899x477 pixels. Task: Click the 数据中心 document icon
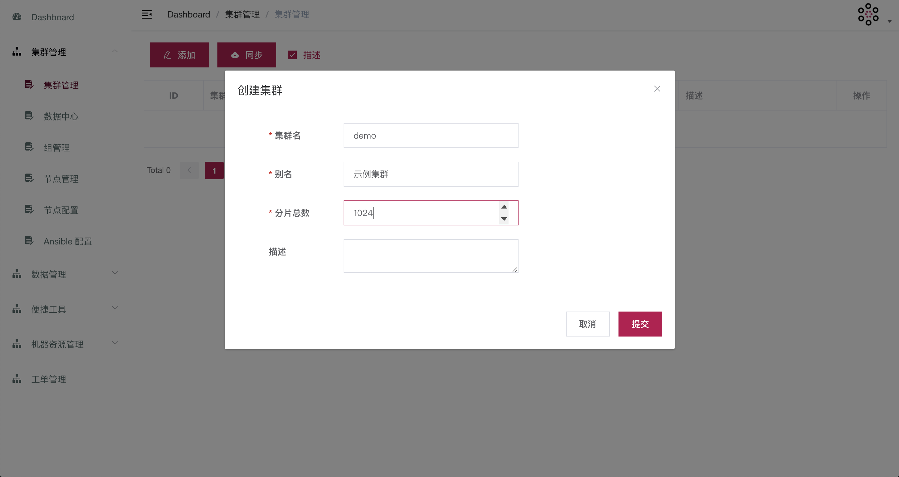coord(29,116)
